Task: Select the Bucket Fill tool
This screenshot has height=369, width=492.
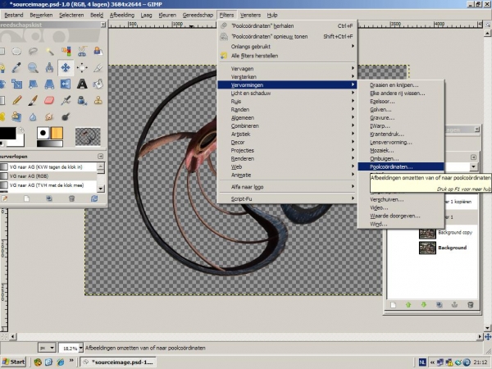Action: [x=98, y=84]
